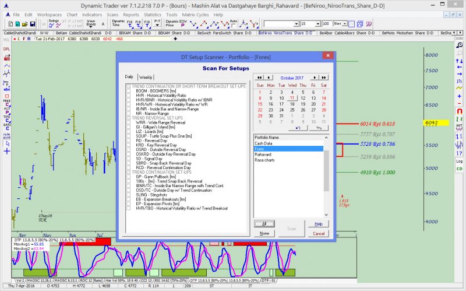The image size is (466, 291).
Task: Open the Dynamic Time tool
Action: pyautogui.click(x=119, y=23)
